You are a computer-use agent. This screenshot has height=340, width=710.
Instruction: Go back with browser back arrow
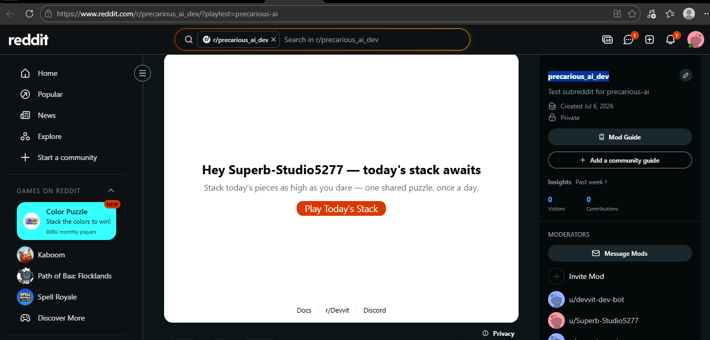click(x=11, y=14)
